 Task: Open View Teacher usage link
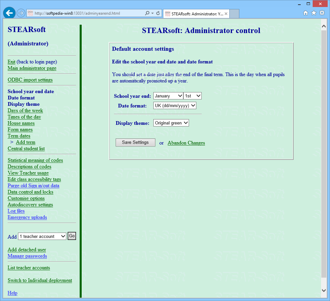tap(28, 173)
